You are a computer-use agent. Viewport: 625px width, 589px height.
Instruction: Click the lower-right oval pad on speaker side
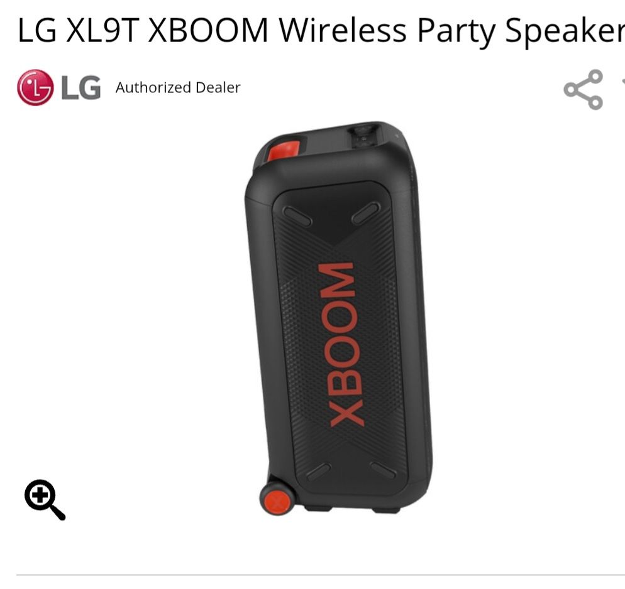tap(383, 470)
